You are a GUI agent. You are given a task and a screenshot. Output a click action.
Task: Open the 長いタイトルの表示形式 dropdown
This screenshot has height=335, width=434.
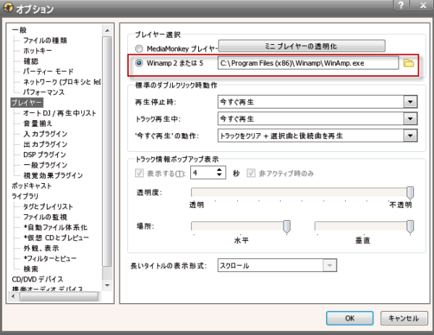pyautogui.click(x=330, y=266)
